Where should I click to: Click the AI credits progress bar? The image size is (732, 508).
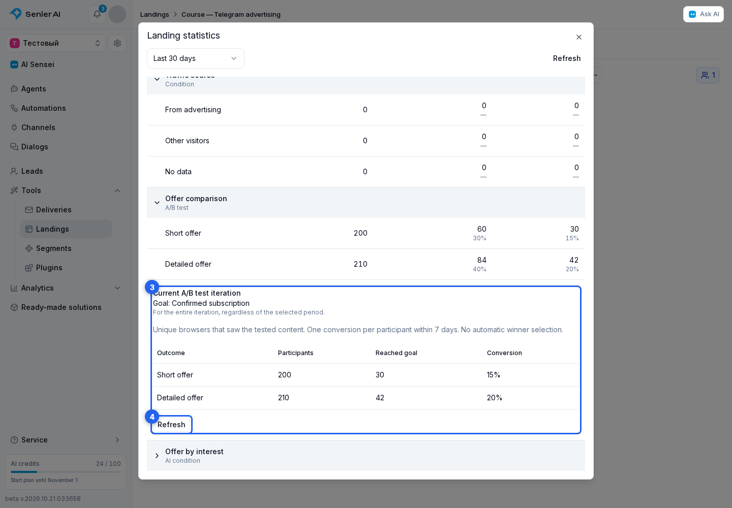[66, 472]
